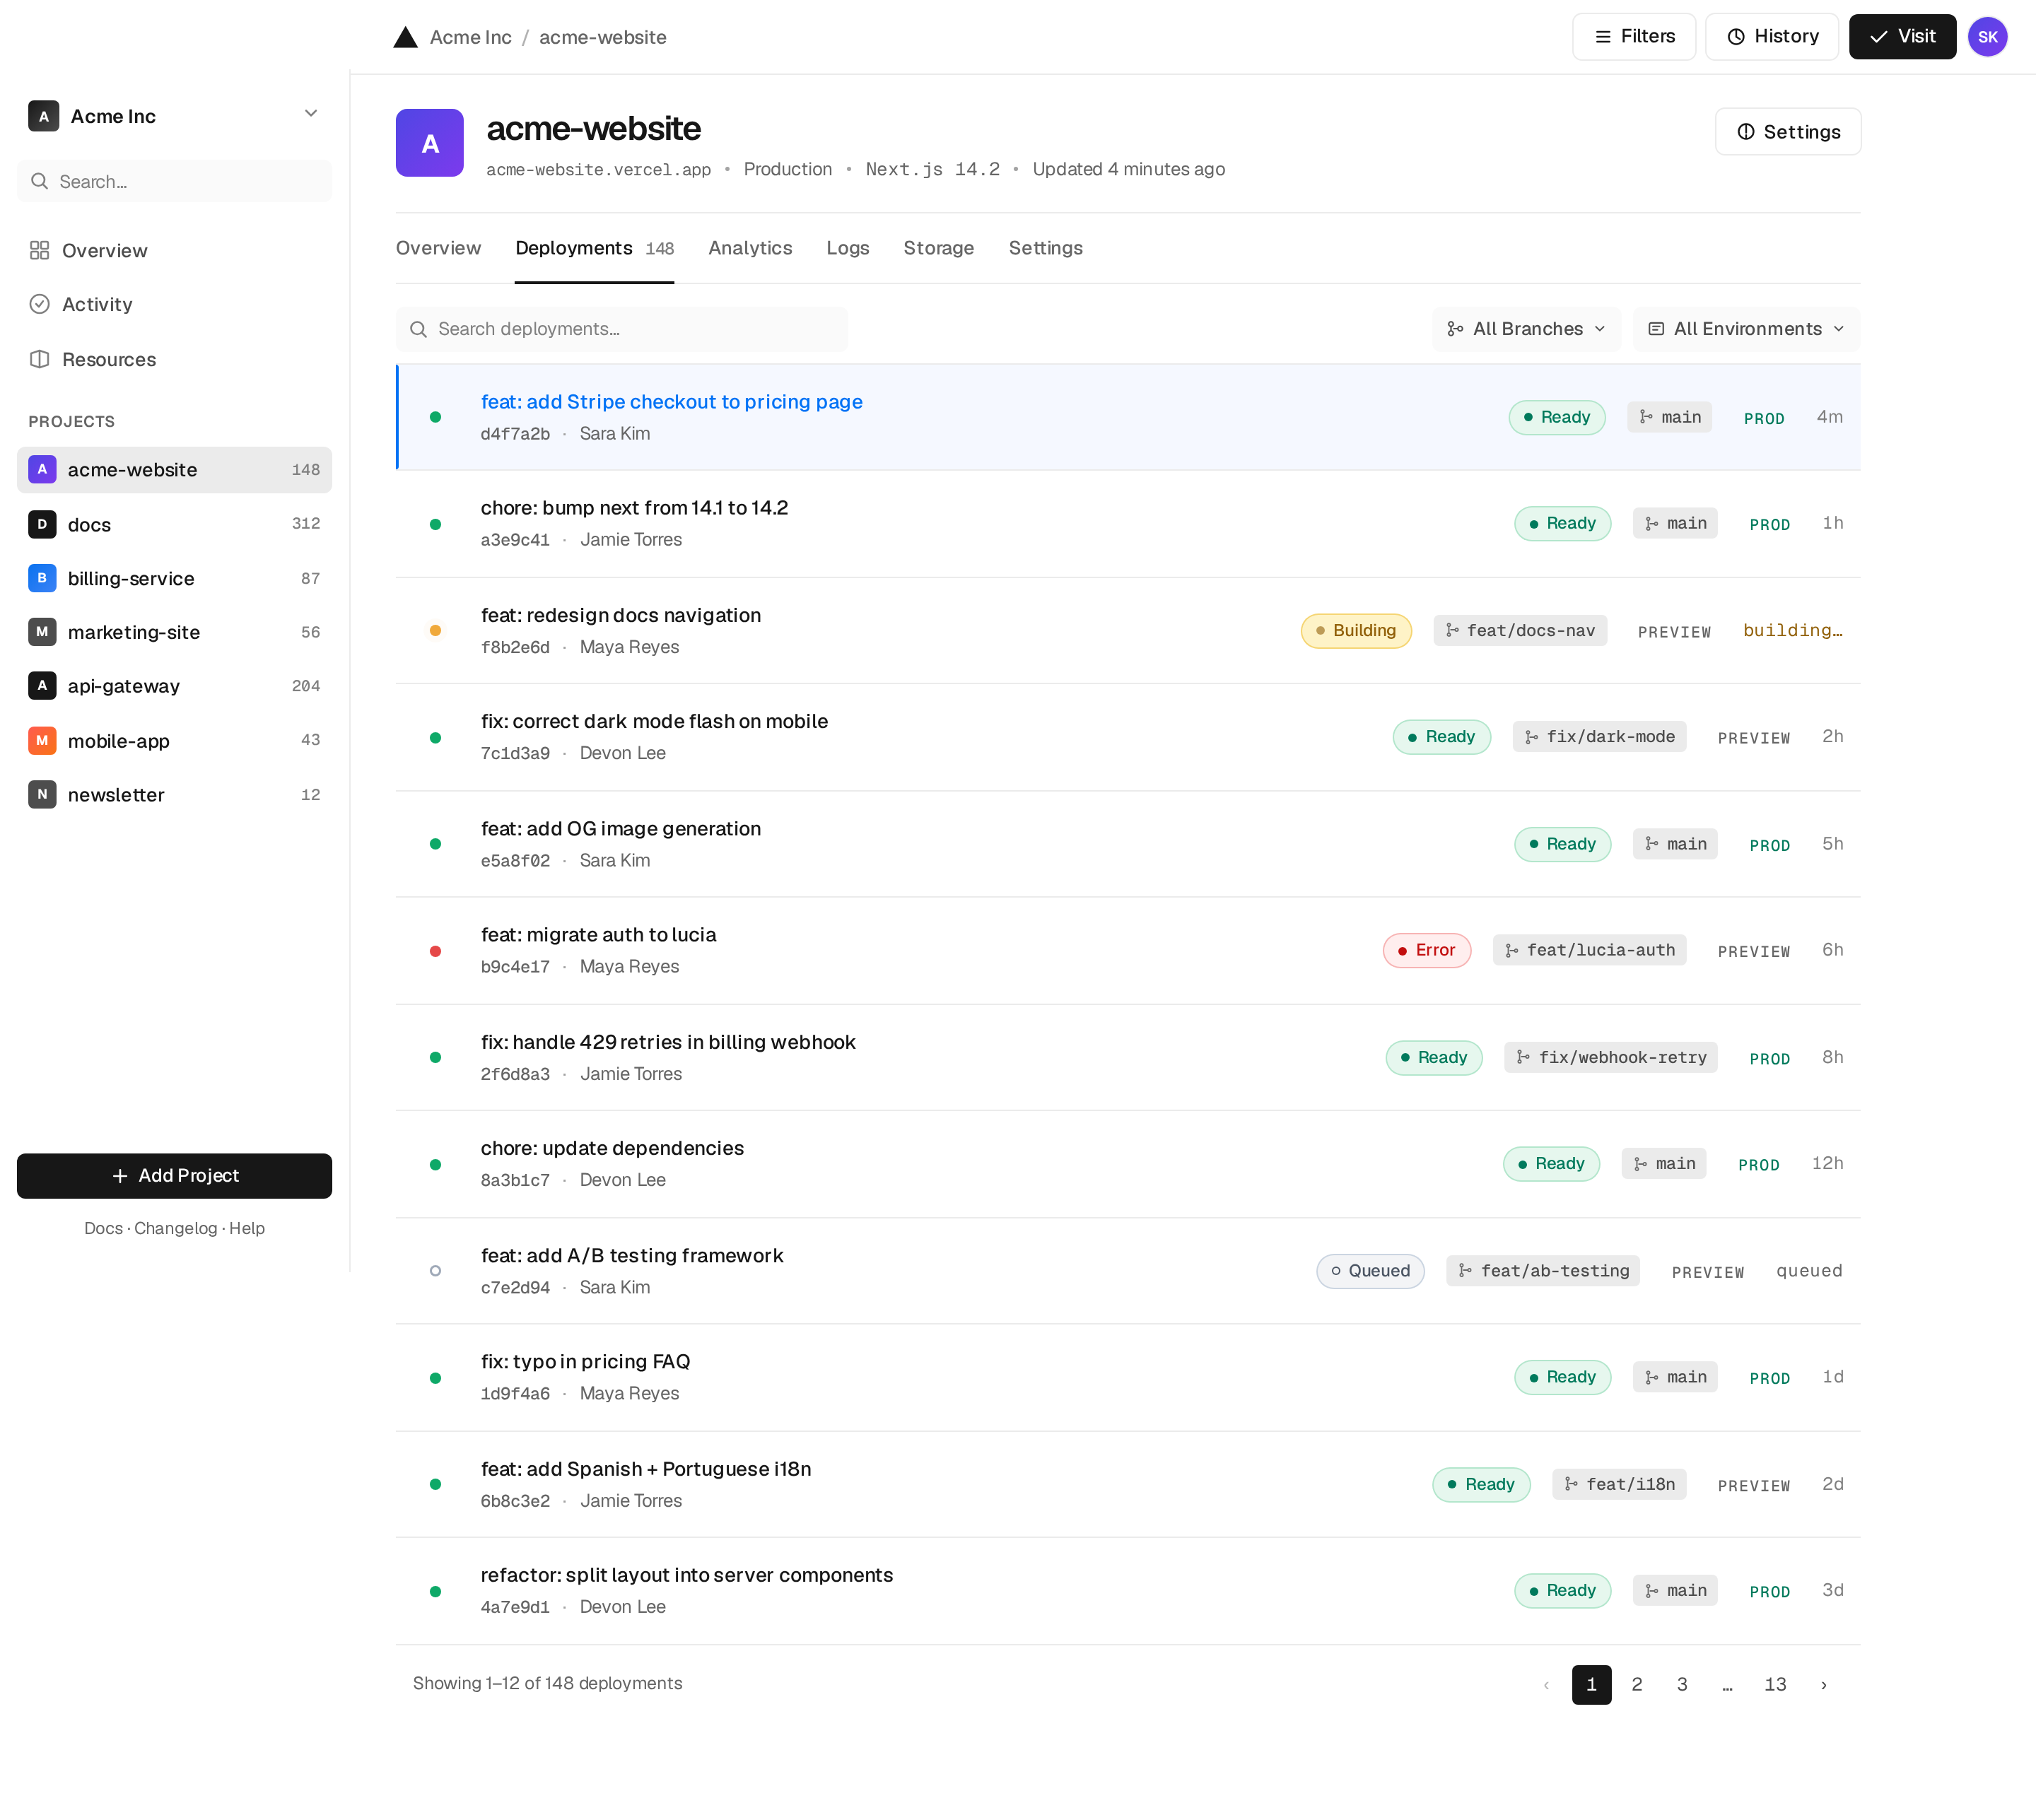Click the orange status dot of the docs navigation deployment
This screenshot has height=1815, width=2036.
[x=436, y=630]
